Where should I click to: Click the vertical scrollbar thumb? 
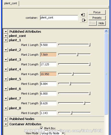[x=106, y=74]
